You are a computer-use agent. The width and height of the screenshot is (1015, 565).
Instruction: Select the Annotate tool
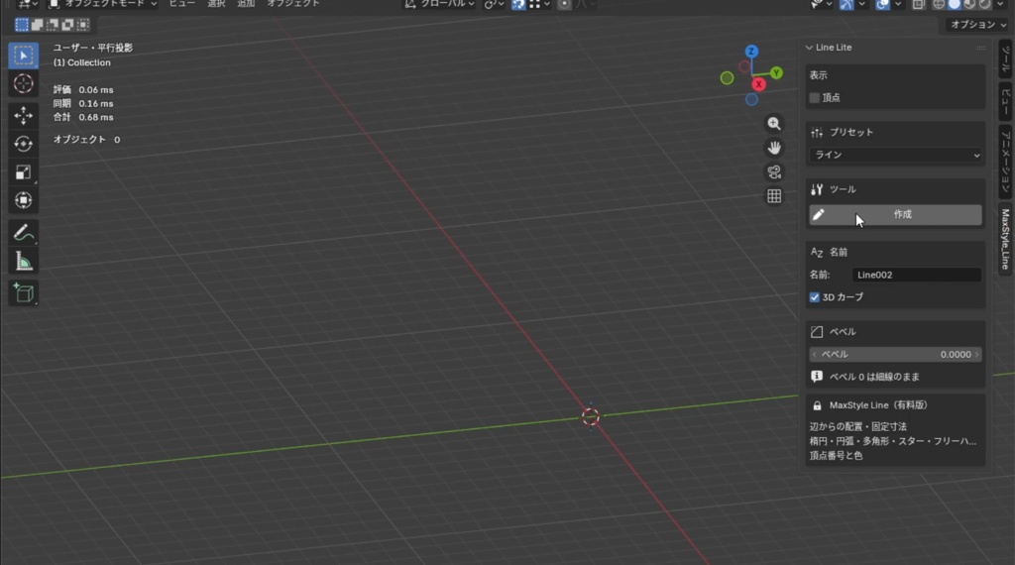[24, 232]
